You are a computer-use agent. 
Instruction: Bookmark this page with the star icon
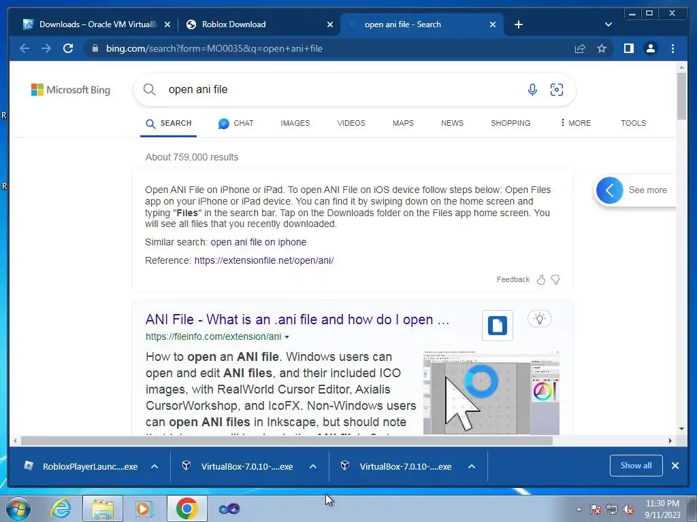tap(602, 48)
